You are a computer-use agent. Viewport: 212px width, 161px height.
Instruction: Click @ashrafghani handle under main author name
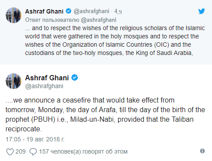click(44, 86)
